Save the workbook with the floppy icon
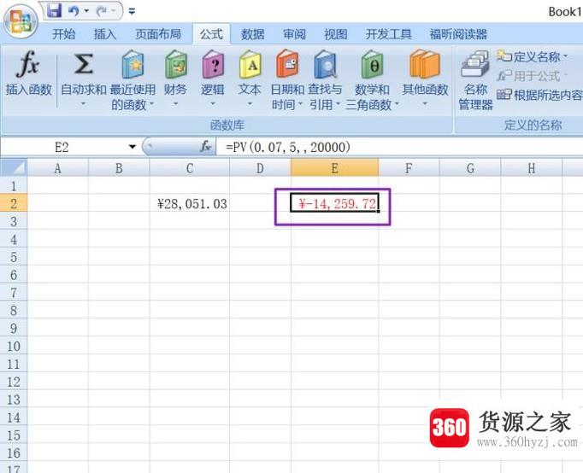The height and width of the screenshot is (473, 583). coord(55,10)
